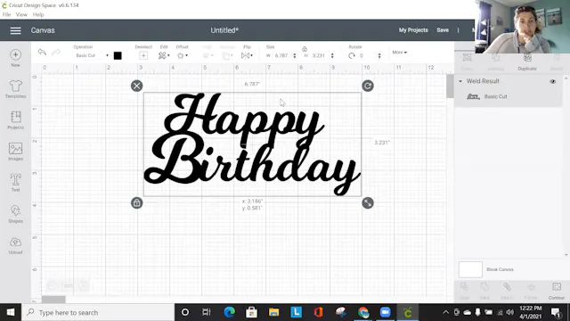Viewport: 570px width, 321px height.
Task: Click the Height size input field
Action: pyautogui.click(x=320, y=55)
